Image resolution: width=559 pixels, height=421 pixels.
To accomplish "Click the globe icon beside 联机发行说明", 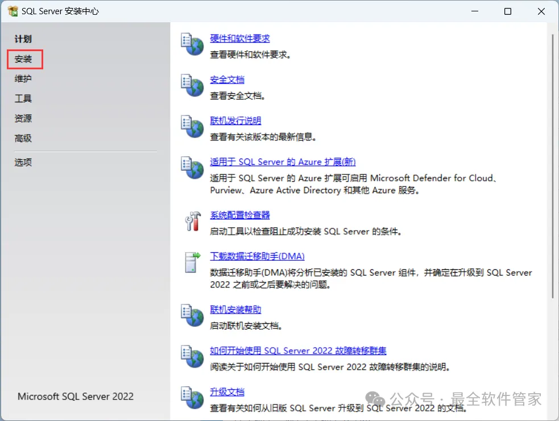I will [x=192, y=127].
